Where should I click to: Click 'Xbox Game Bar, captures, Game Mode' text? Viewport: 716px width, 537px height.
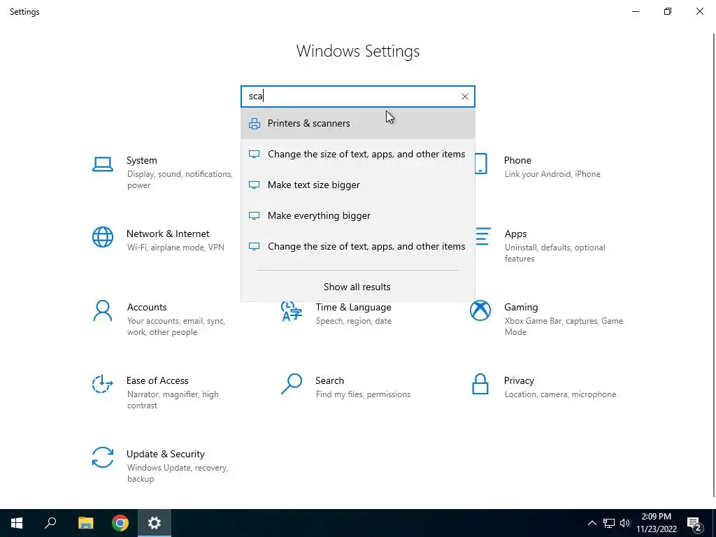[564, 327]
